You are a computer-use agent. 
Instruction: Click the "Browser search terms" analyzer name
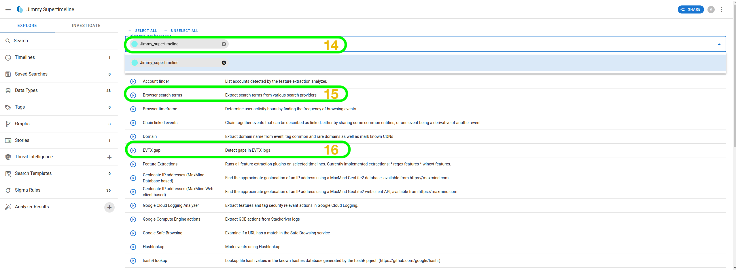[x=162, y=95]
